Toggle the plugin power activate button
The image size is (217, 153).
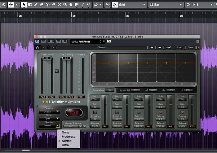[37, 41]
